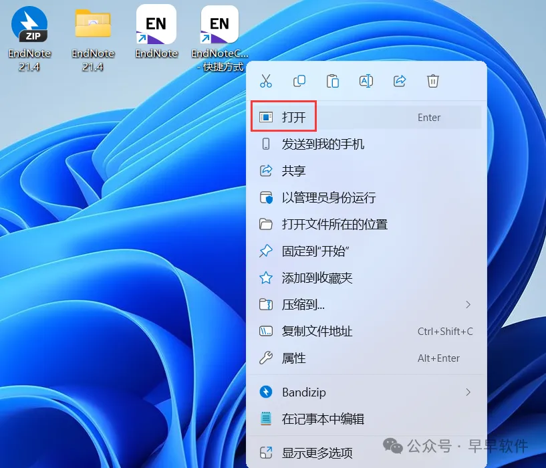Select 以管理员身份运行
546x468 pixels.
click(366, 198)
